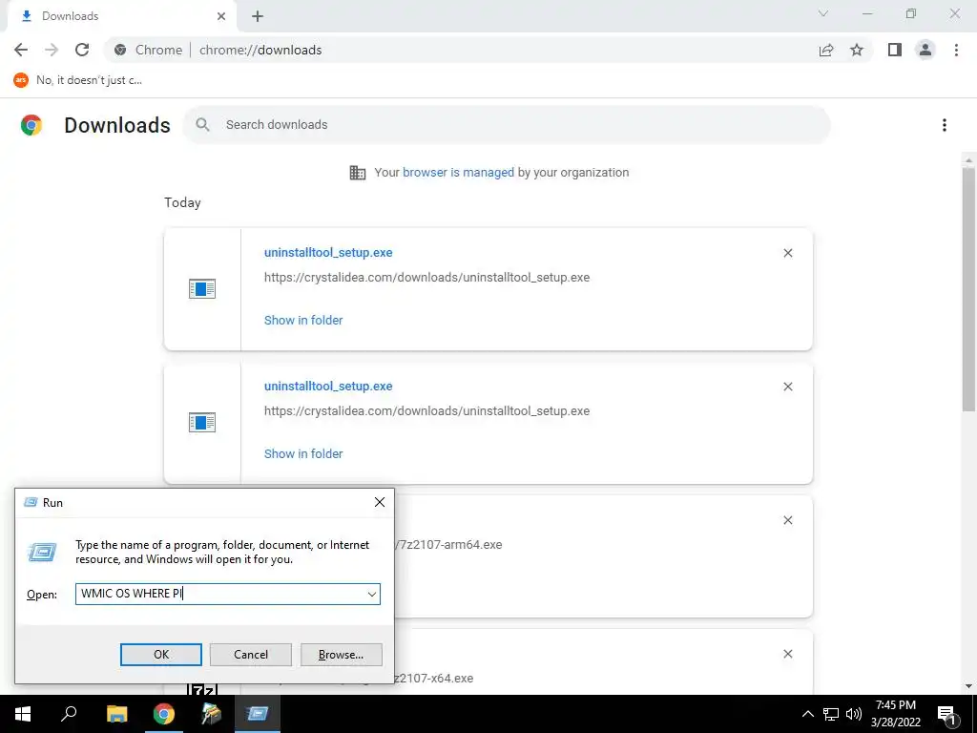Show second uninstalltool_setup.exe in folder
This screenshot has width=977, height=733.
pyautogui.click(x=303, y=453)
